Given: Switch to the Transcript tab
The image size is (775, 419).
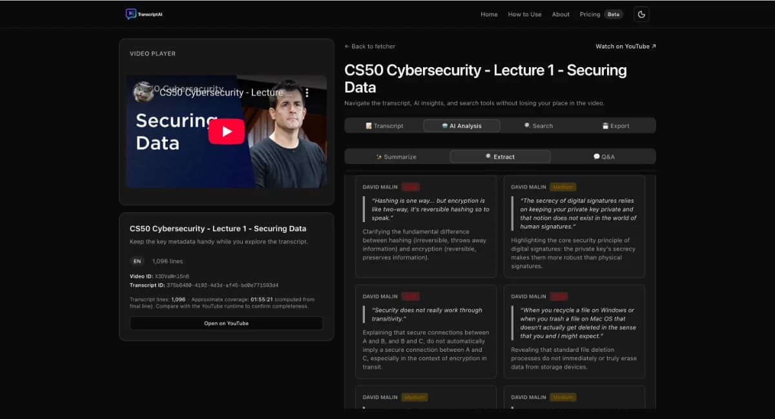Looking at the screenshot, I should (x=384, y=126).
